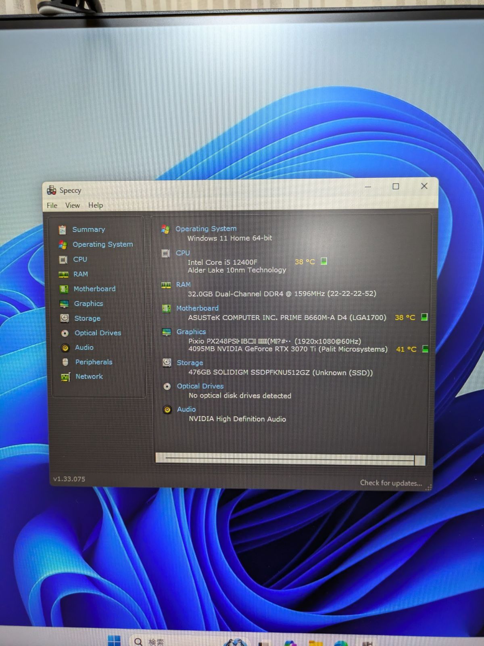Viewport: 484px width, 646px height.
Task: Click the Motherboard heading in summary pane
Action: (x=197, y=308)
